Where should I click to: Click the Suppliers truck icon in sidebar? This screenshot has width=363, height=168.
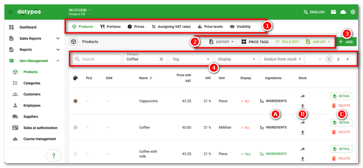(x=15, y=116)
